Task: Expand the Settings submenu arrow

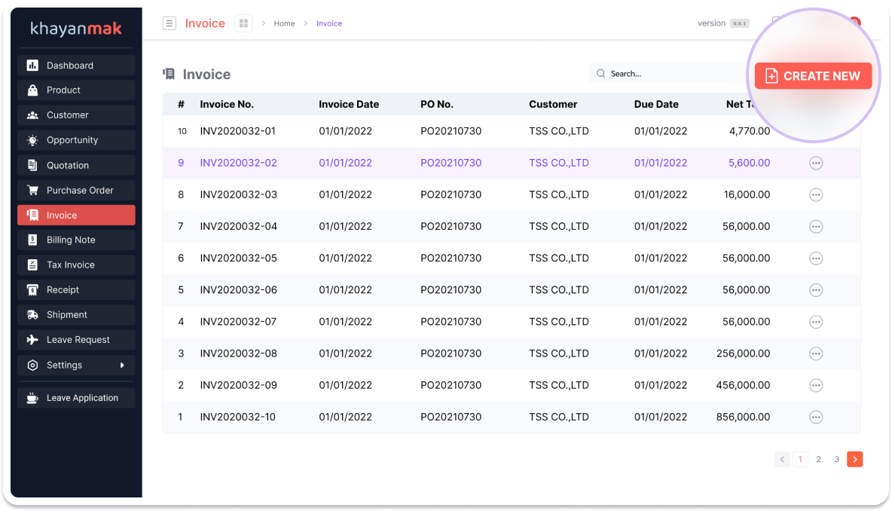Action: 122,366
